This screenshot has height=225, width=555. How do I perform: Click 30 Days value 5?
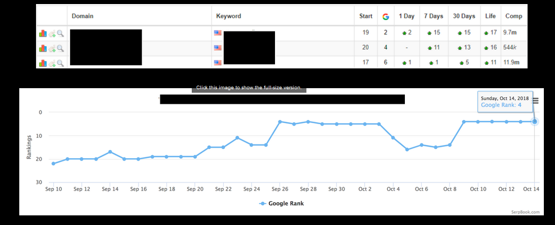tap(467, 62)
